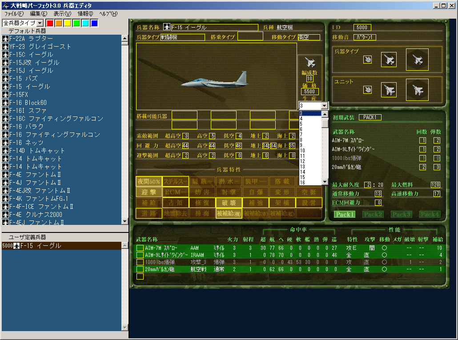Image resolution: width=458 pixels, height=340 pixels.
Task: Click plane icon of F-22A ラプター
Action: click(x=5, y=39)
